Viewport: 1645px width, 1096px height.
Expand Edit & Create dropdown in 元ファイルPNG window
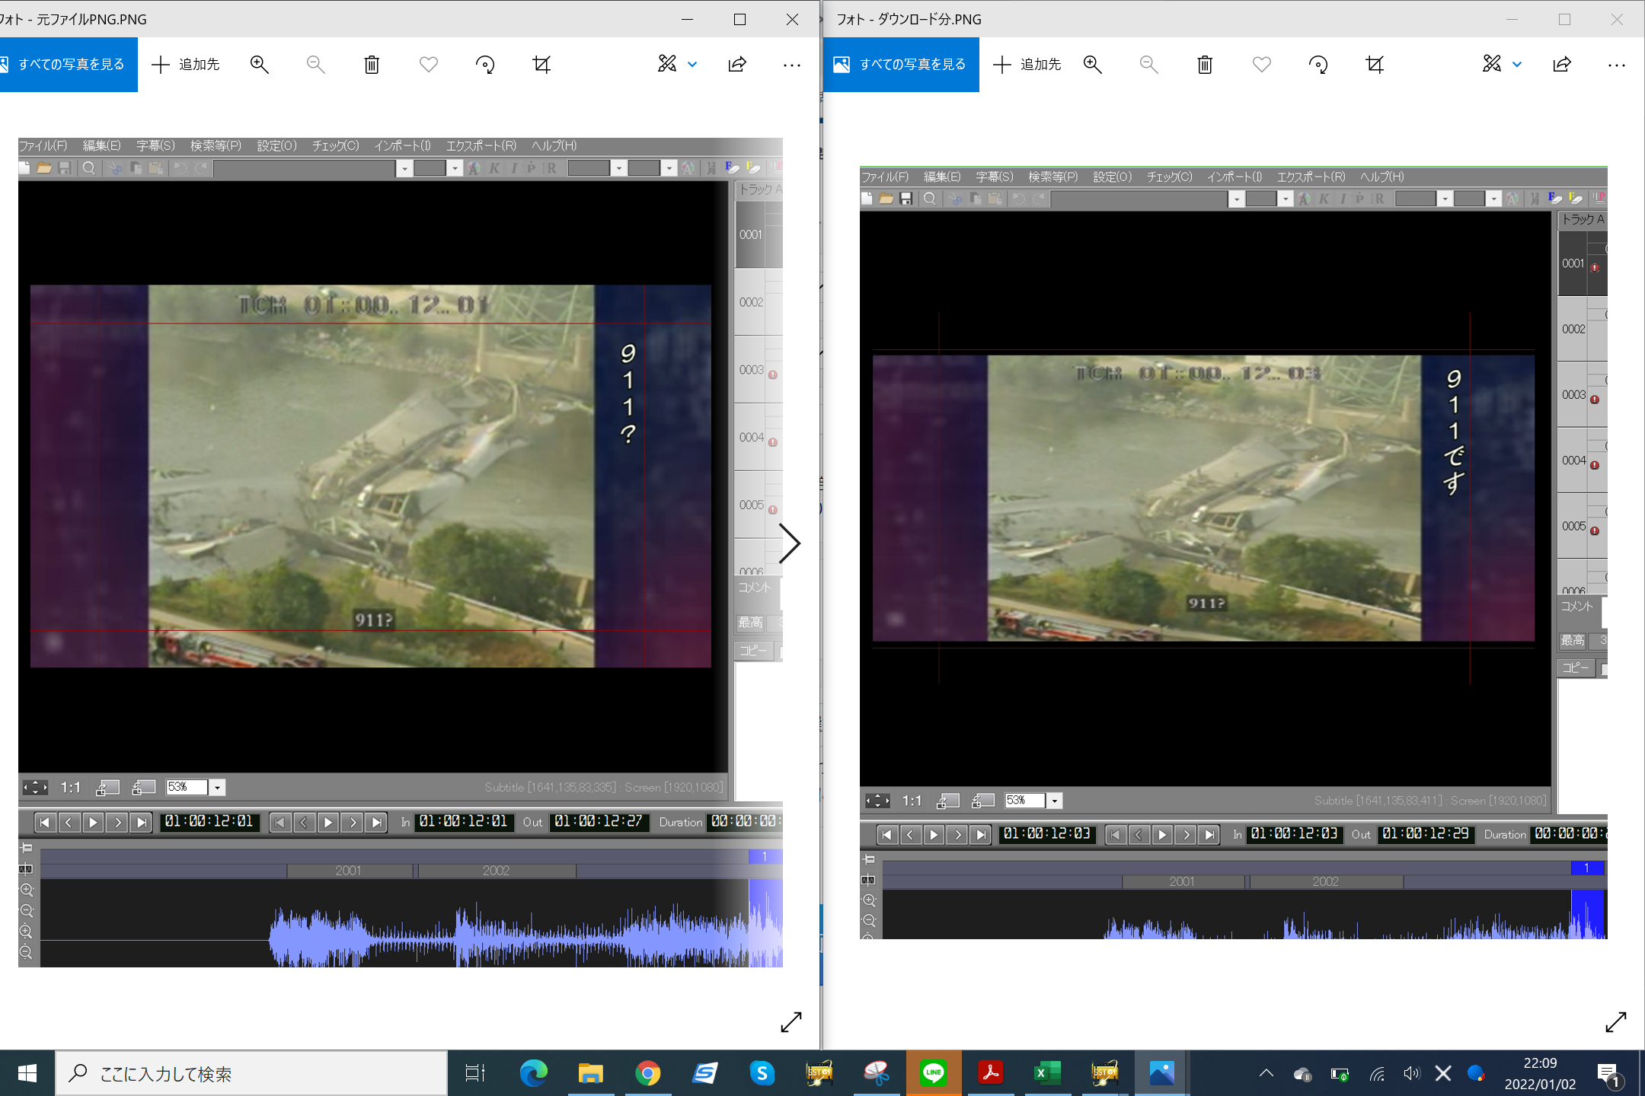(692, 65)
